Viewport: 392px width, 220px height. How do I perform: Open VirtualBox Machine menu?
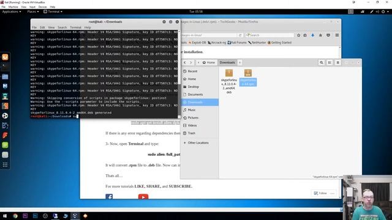pos(13,7)
